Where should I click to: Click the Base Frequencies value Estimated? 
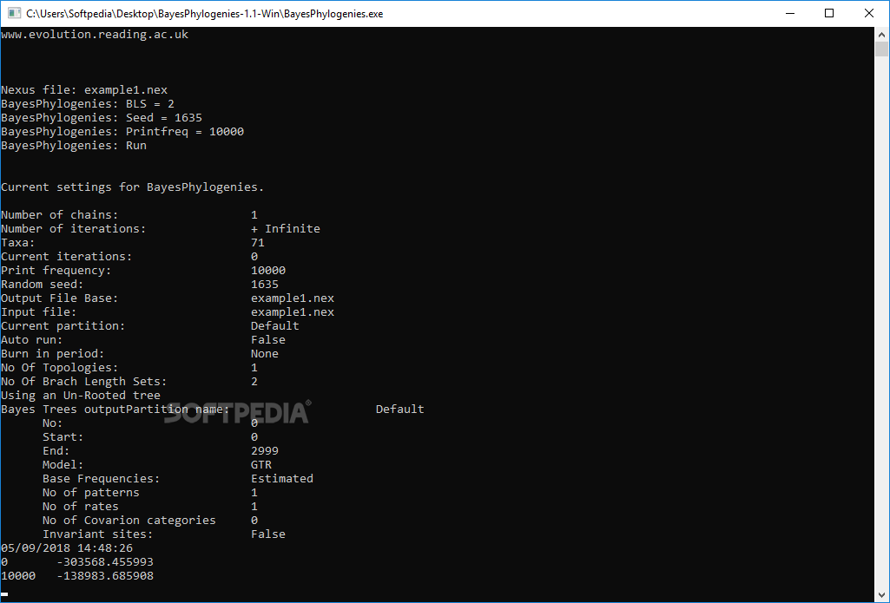(282, 479)
